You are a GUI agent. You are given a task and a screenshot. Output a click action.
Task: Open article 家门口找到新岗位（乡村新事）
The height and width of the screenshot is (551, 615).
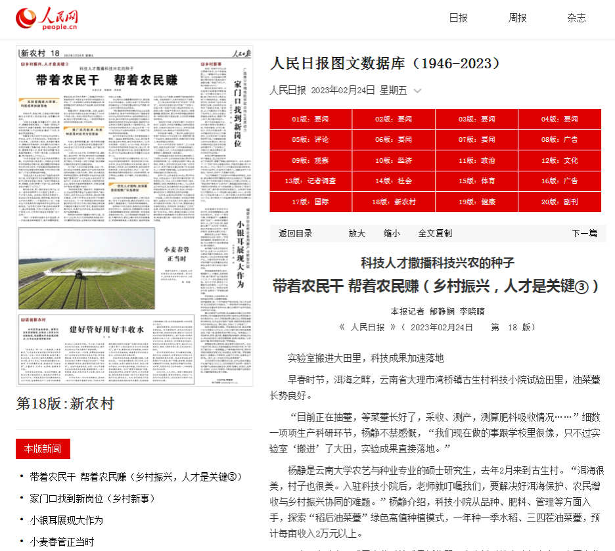click(92, 498)
